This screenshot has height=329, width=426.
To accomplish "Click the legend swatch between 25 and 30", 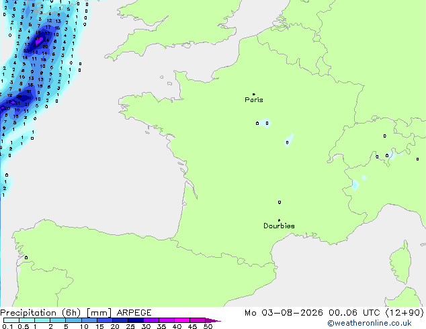I will point(135,320).
